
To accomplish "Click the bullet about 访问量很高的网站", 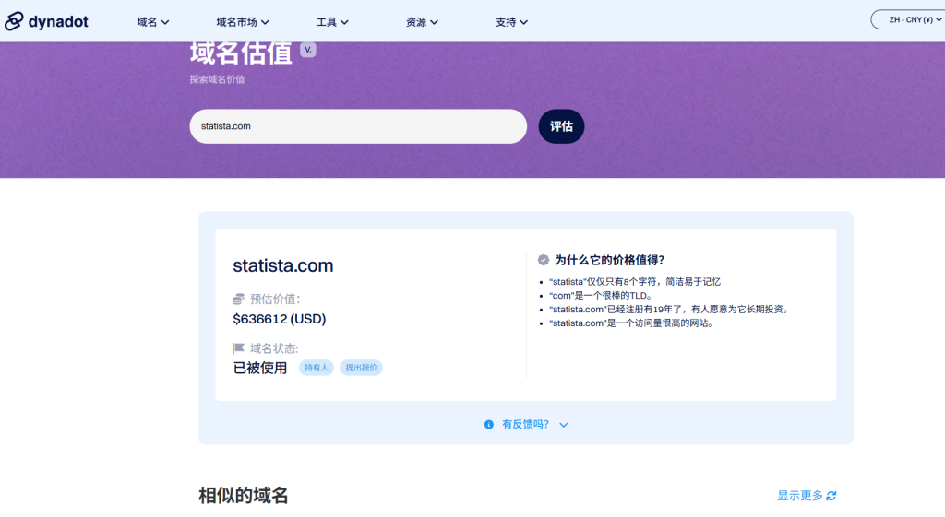I will (632, 323).
